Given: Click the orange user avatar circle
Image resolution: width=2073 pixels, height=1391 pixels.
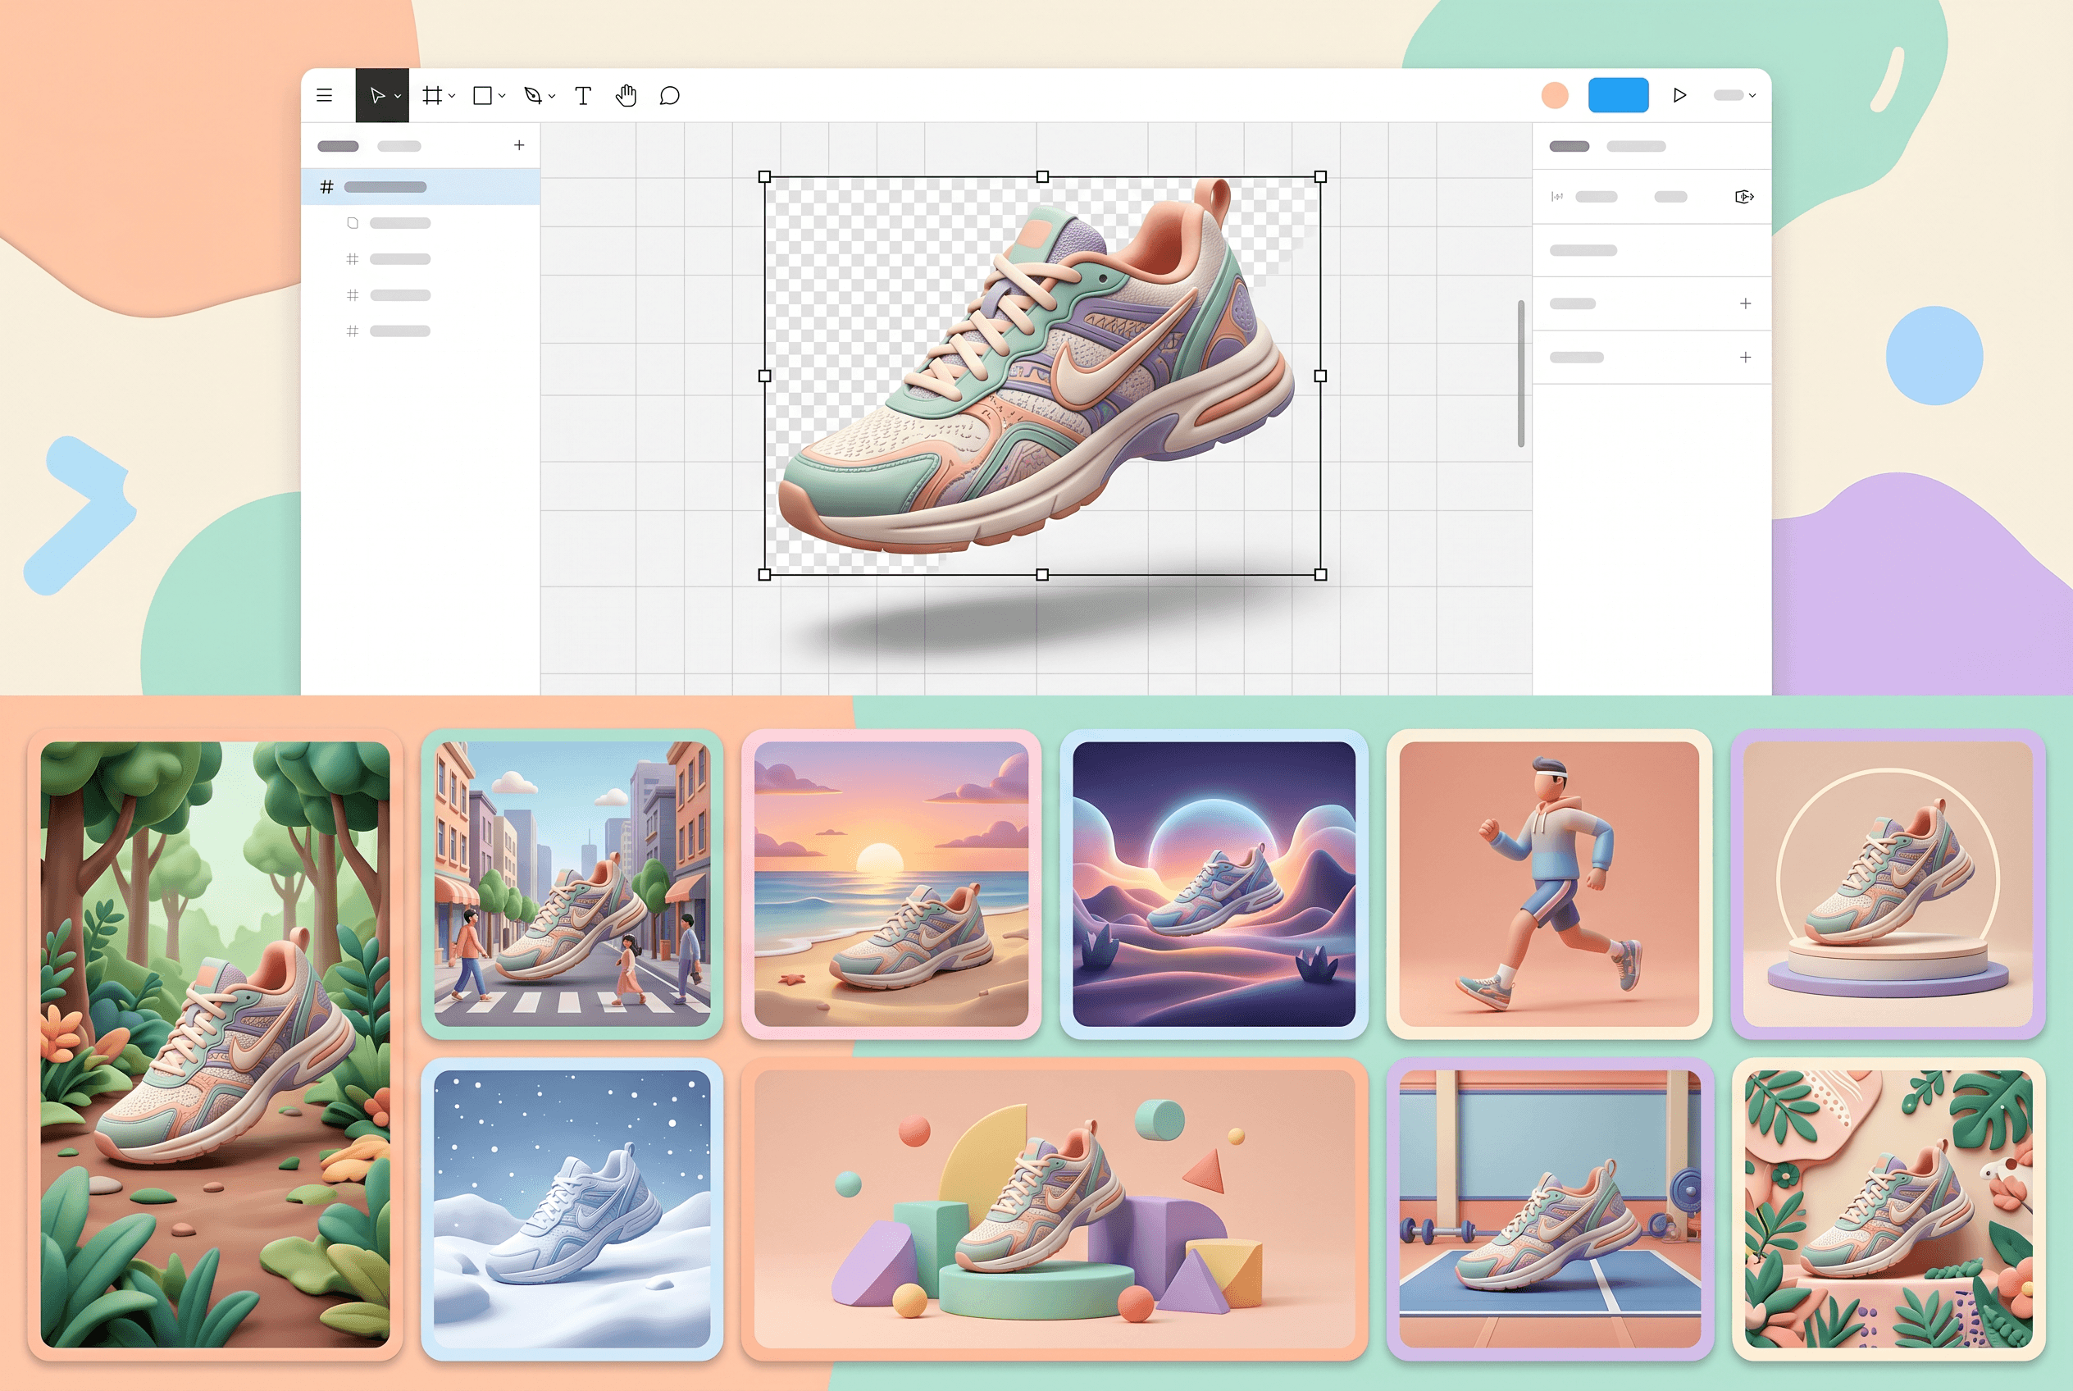Looking at the screenshot, I should (x=1555, y=95).
